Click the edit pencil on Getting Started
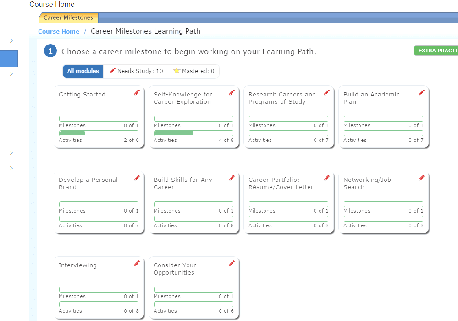458x321 pixels. (137, 92)
